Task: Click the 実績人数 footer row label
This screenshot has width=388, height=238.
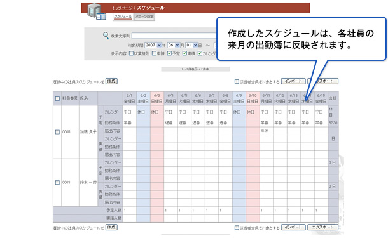Action: [114, 218]
